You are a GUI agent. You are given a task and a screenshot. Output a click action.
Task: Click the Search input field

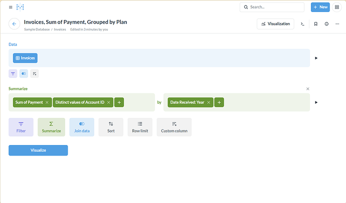[272, 7]
